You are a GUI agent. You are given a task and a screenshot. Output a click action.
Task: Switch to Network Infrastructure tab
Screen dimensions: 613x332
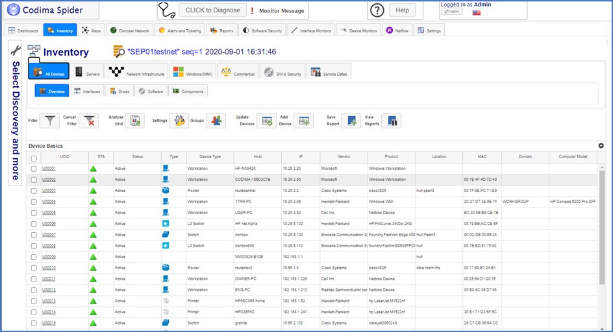pyautogui.click(x=136, y=71)
